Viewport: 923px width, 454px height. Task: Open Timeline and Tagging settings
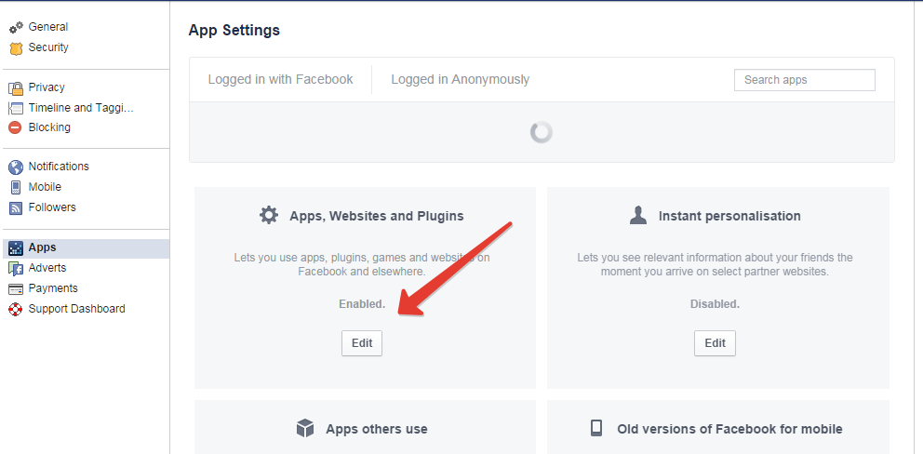(81, 108)
